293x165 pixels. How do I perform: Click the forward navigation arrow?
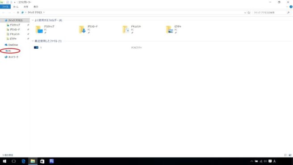pos(9,13)
